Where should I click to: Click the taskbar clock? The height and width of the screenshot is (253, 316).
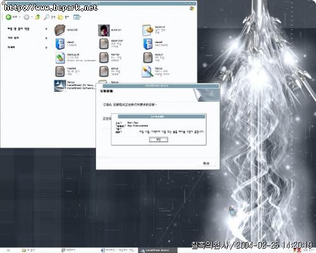[x=308, y=250]
